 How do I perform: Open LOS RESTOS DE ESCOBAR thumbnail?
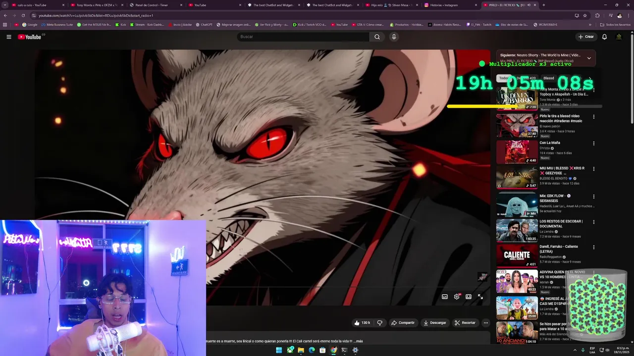(x=517, y=230)
